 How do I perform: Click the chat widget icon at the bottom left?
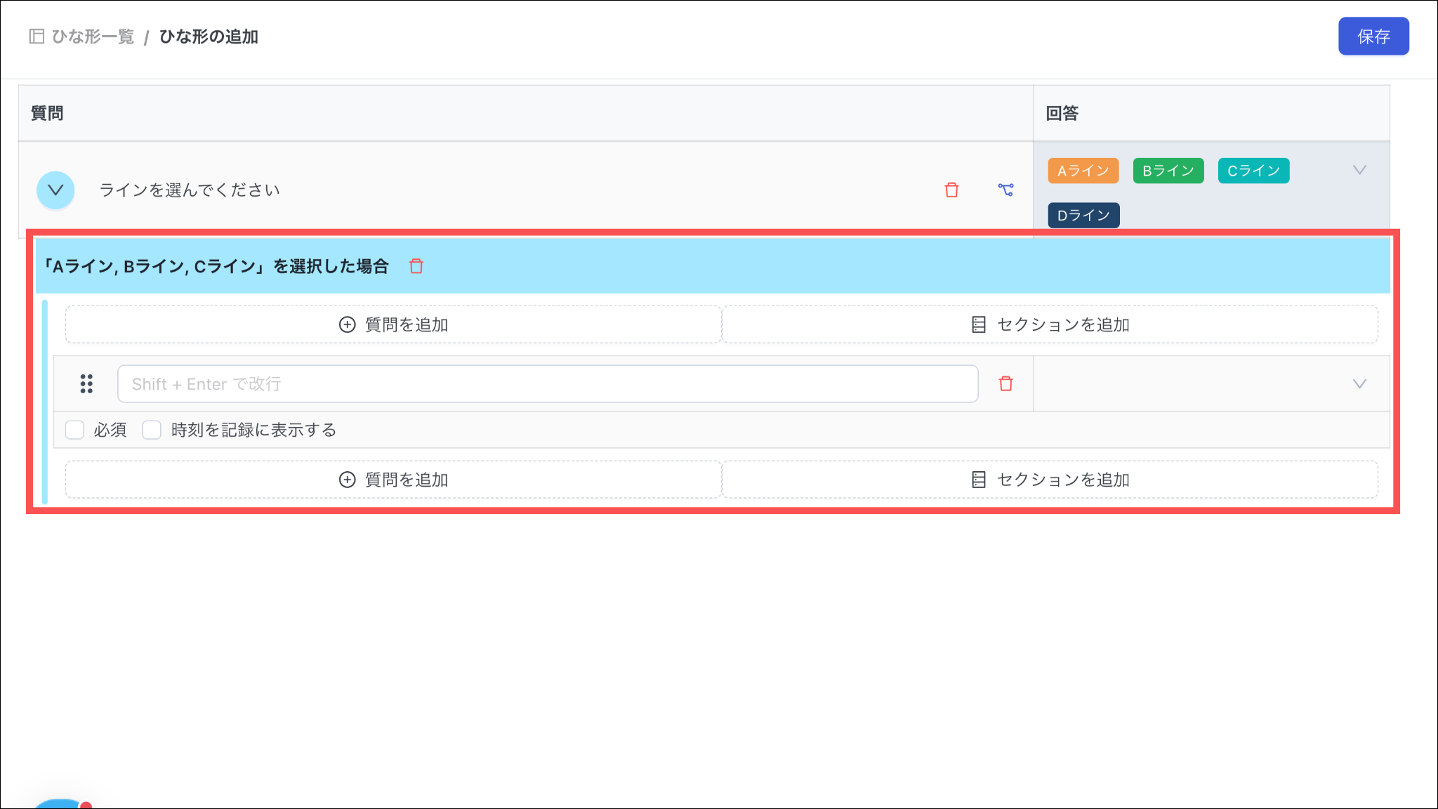60,805
